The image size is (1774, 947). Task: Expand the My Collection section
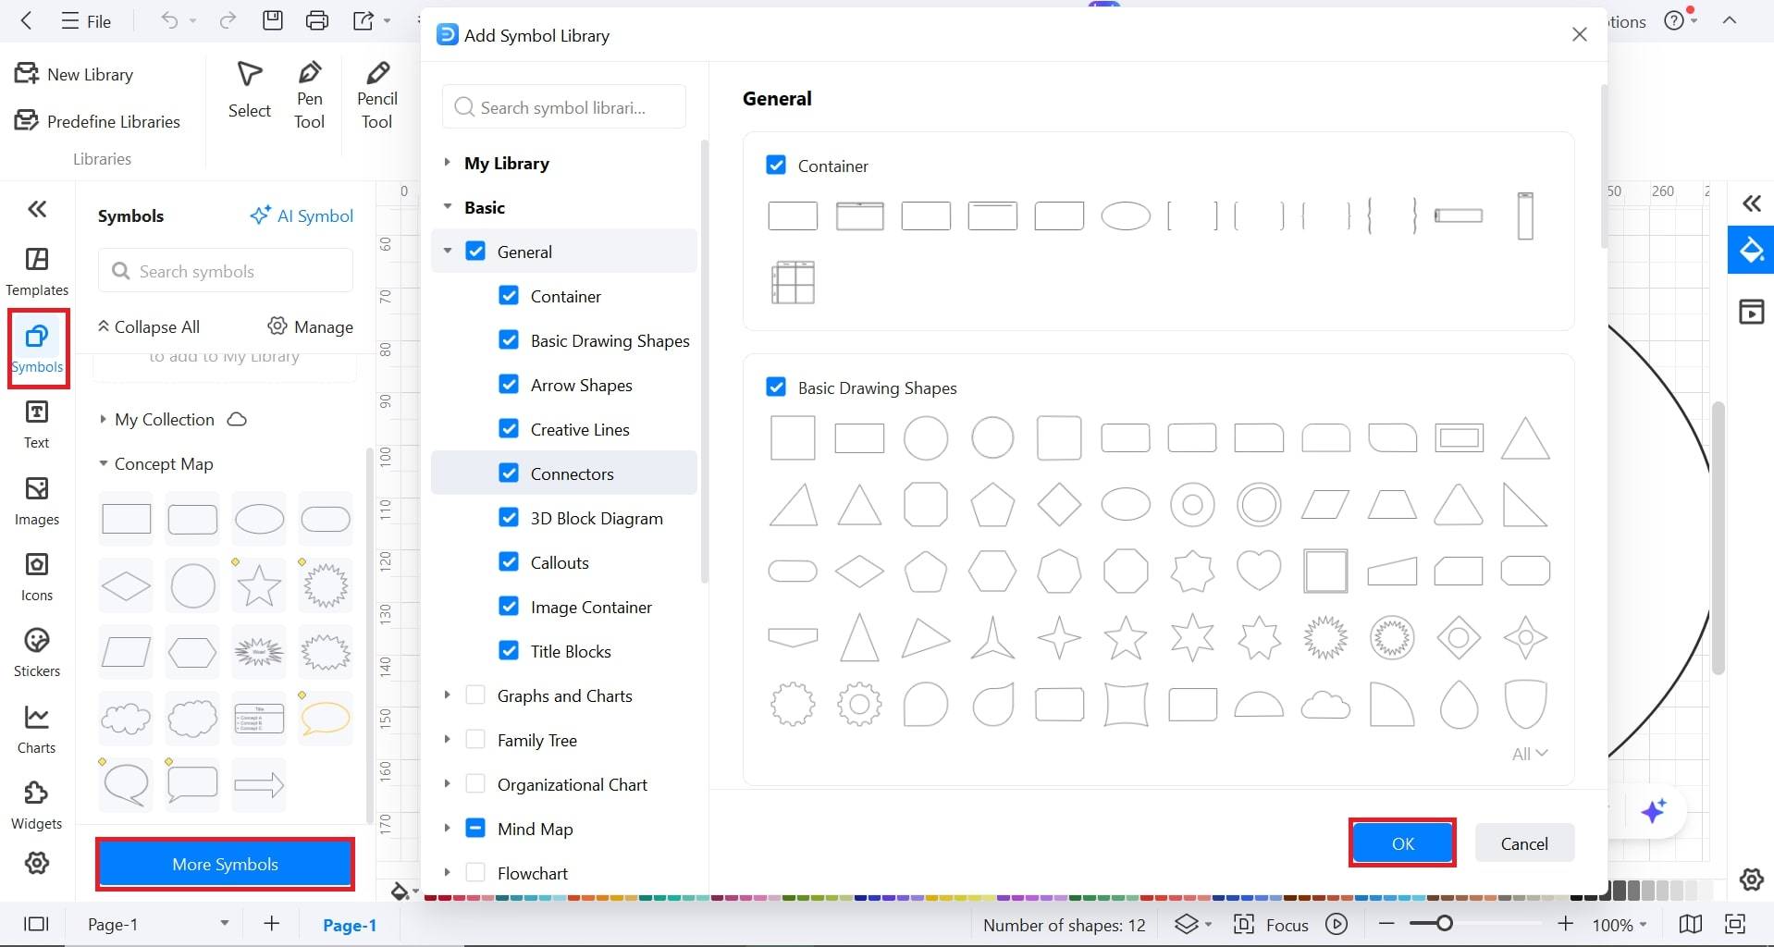click(x=103, y=419)
